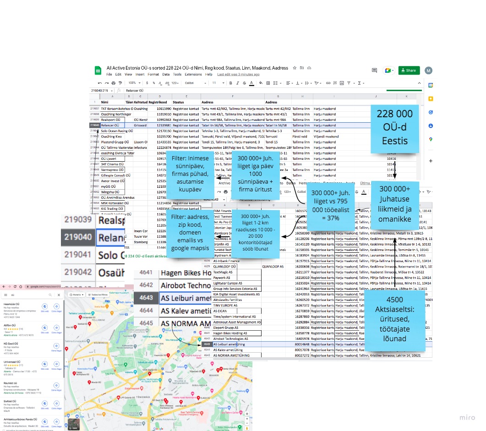Toggle Italic formatting
This screenshot has height=431, width=486.
[237, 83]
